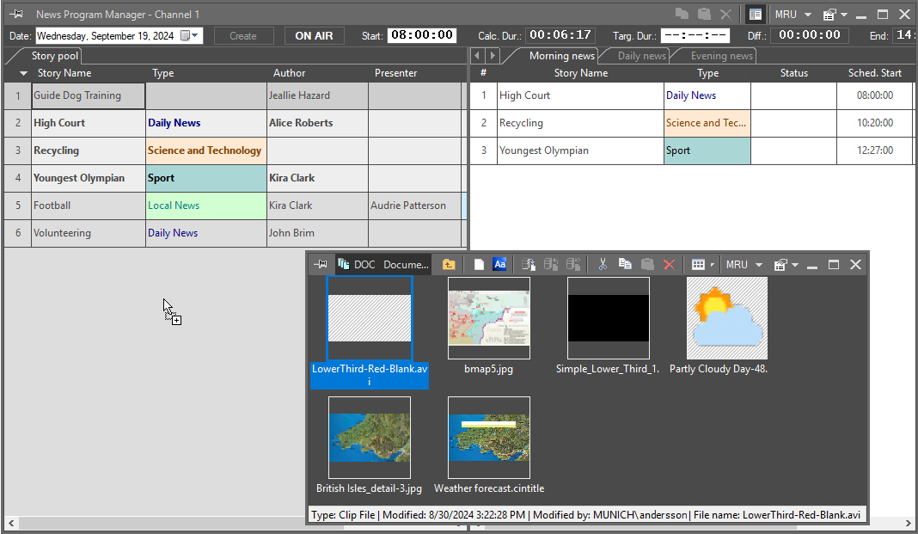Click the blue Aa rename icon
Image resolution: width=918 pixels, height=534 pixels.
(x=499, y=265)
